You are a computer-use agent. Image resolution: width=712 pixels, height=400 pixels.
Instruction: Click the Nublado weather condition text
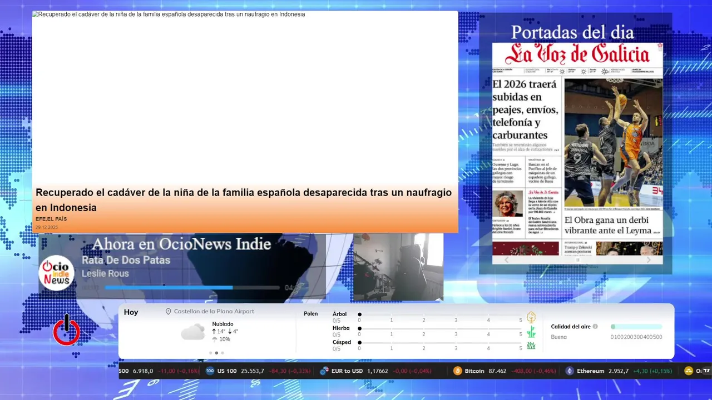pyautogui.click(x=222, y=324)
